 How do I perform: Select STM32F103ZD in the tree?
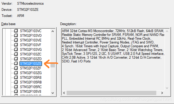(x=31, y=59)
